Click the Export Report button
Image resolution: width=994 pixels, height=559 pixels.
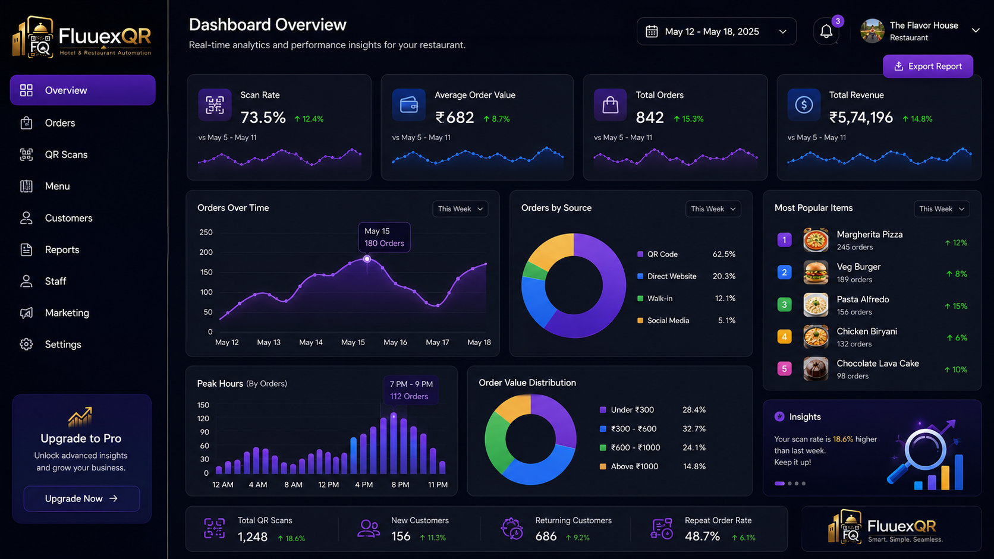tap(927, 66)
